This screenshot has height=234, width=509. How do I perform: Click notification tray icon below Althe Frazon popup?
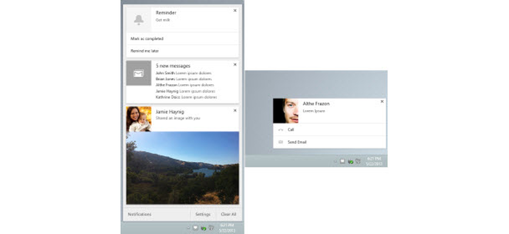(342, 161)
